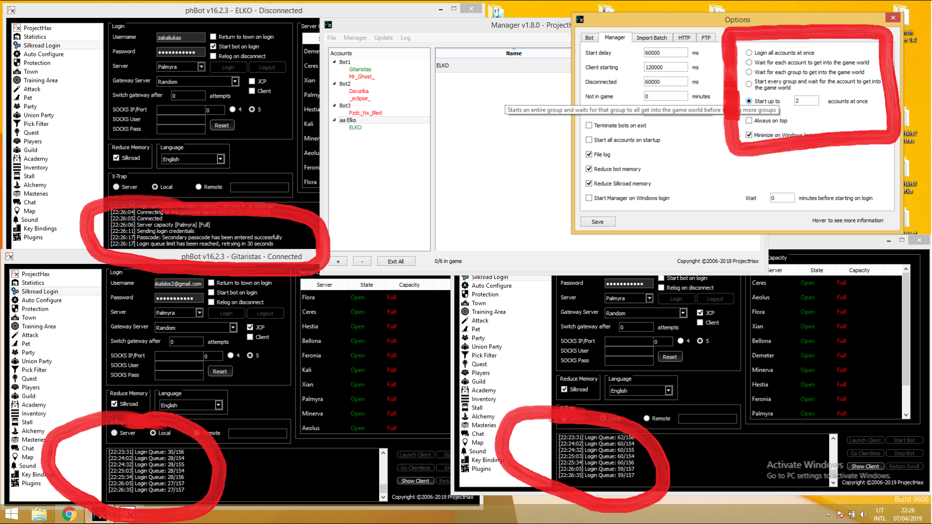Viewport: 932px width, 524px height.
Task: Uncheck Reduce Silkroad memory in Options
Action: (x=589, y=183)
